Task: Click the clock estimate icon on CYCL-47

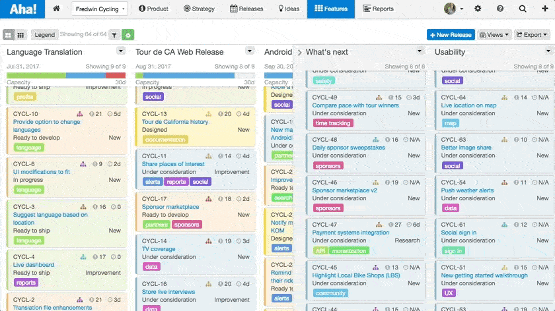Action: (409, 225)
